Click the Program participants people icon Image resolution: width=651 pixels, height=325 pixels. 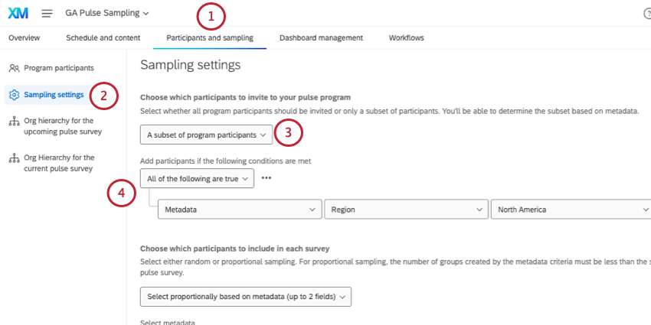tap(14, 68)
